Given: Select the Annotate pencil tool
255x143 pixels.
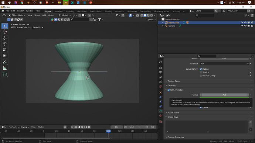Looking at the screenshot, I should [4, 62].
